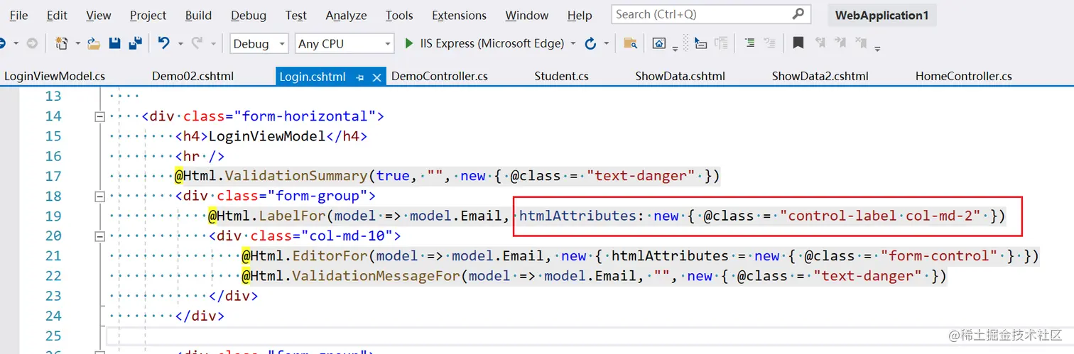The width and height of the screenshot is (1074, 354).
Task: Open the View menu
Action: (x=98, y=15)
